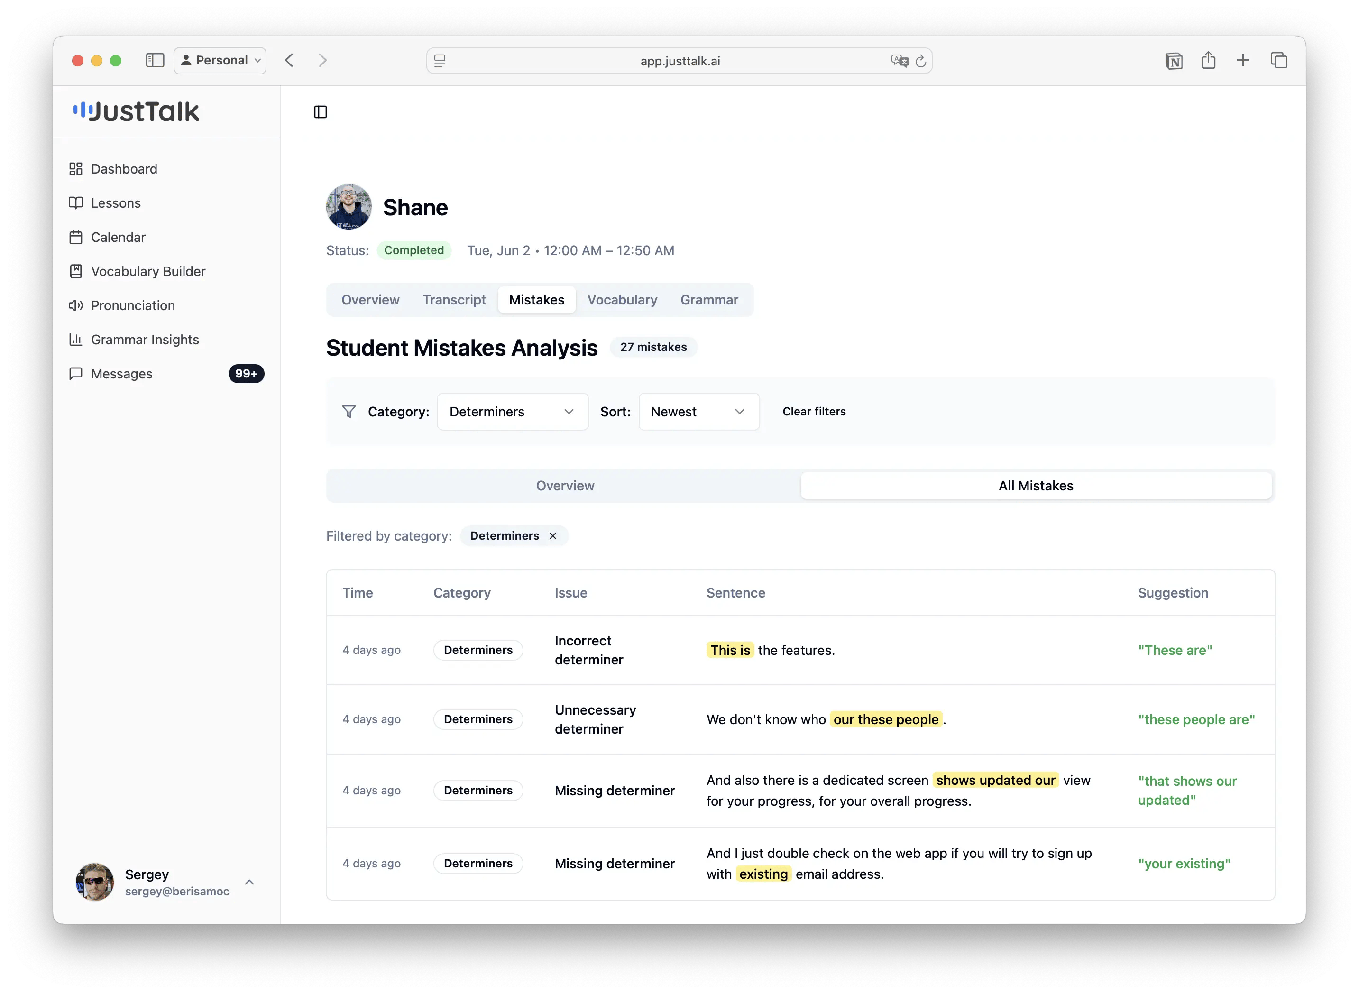Viewport: 1359px width, 994px height.
Task: Open the Safari share menu
Action: click(x=1209, y=60)
